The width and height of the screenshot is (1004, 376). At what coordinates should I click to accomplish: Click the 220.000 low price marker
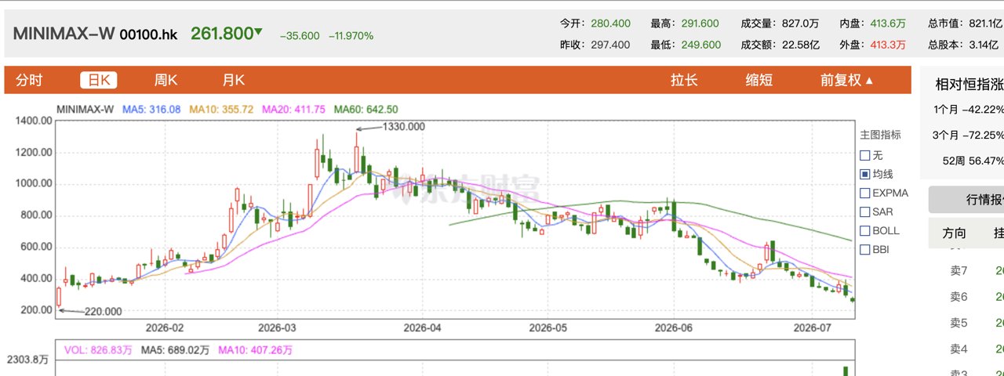103,312
